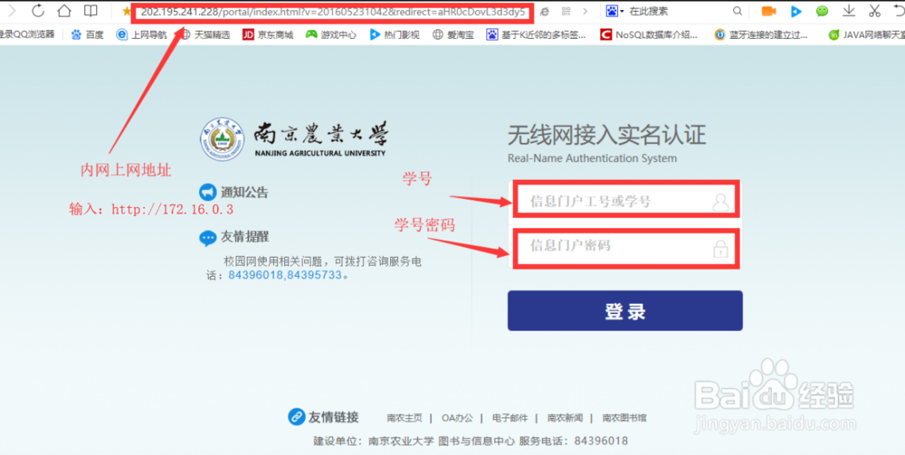Open the scissors screenshot tool
Viewport: 905px width, 455px height.
tap(874, 10)
